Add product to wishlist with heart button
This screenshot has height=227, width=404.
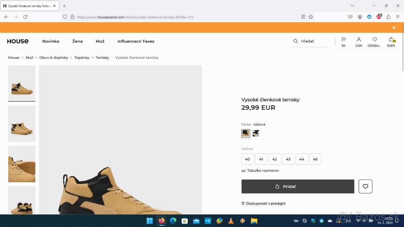[365, 186]
